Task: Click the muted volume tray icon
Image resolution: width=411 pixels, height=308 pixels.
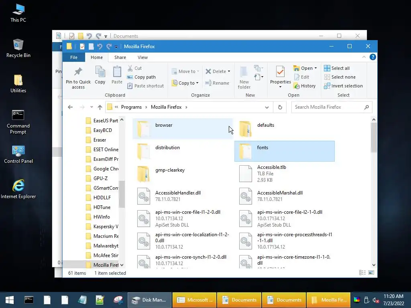Action: 376,300
